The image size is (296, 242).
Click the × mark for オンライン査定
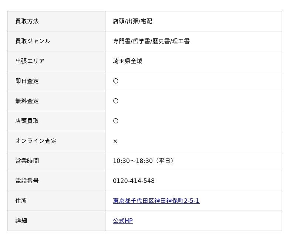coord(115,141)
